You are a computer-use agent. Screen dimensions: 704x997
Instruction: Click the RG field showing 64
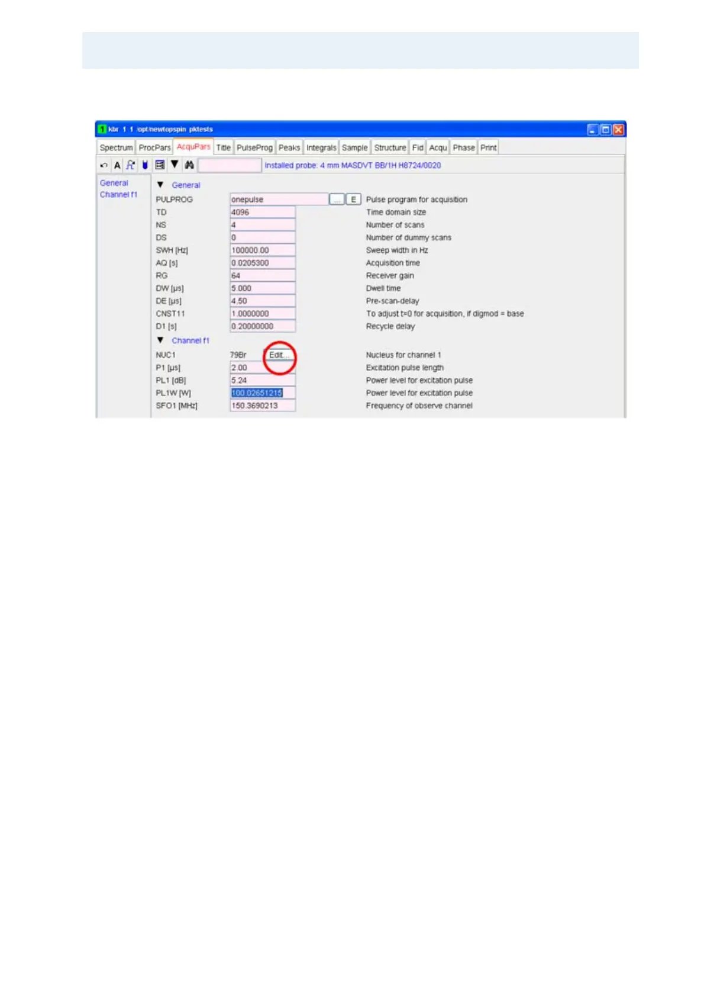coord(263,276)
